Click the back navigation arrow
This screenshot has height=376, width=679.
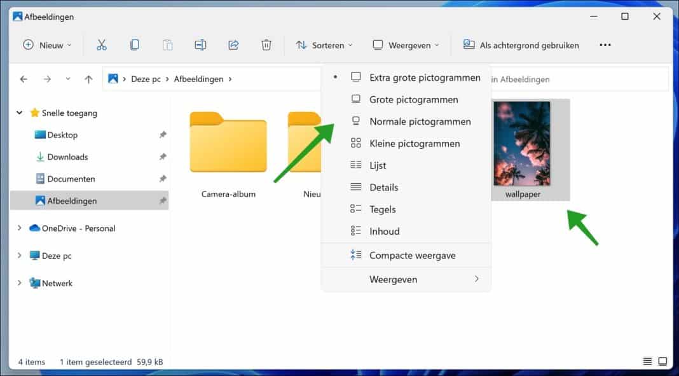(x=24, y=78)
